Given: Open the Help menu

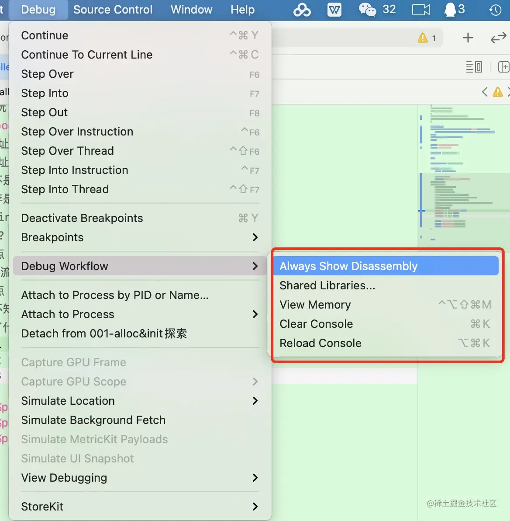Looking at the screenshot, I should coord(243,10).
